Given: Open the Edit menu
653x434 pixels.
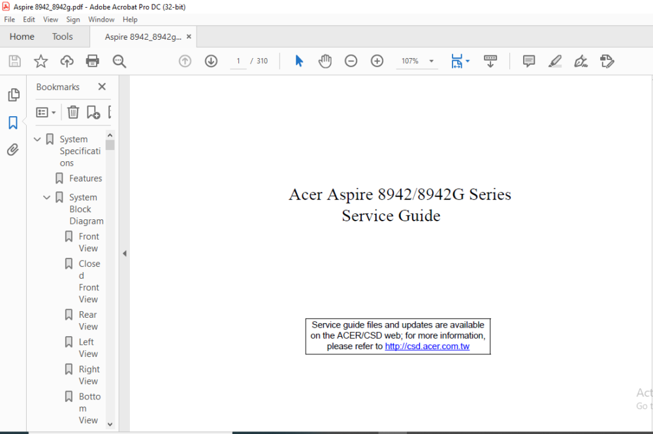Looking at the screenshot, I should tap(29, 20).
